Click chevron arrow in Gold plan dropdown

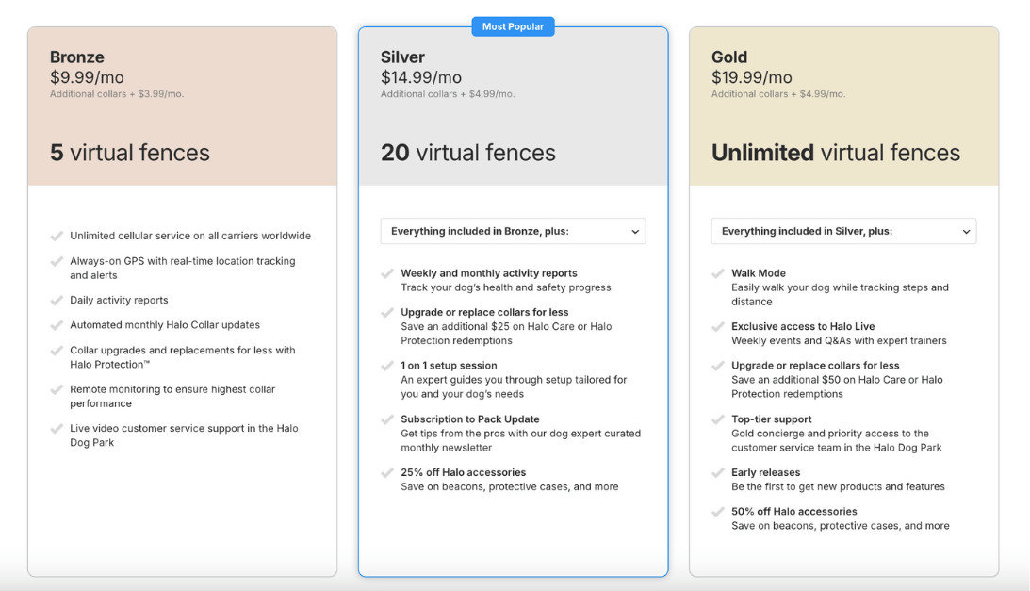(966, 232)
